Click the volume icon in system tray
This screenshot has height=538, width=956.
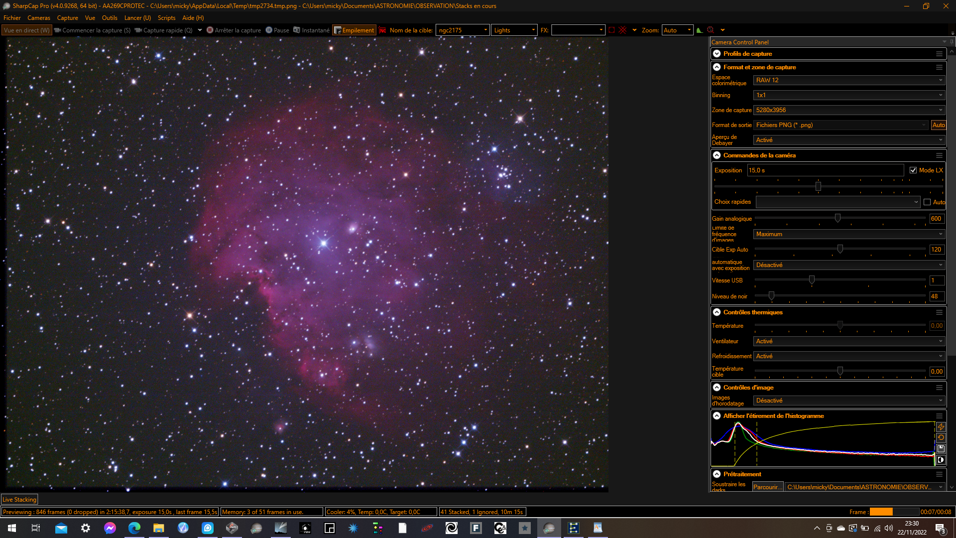point(889,528)
